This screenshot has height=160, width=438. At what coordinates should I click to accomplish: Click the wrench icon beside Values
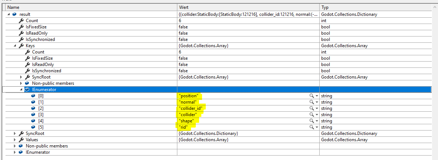[x=21, y=140]
